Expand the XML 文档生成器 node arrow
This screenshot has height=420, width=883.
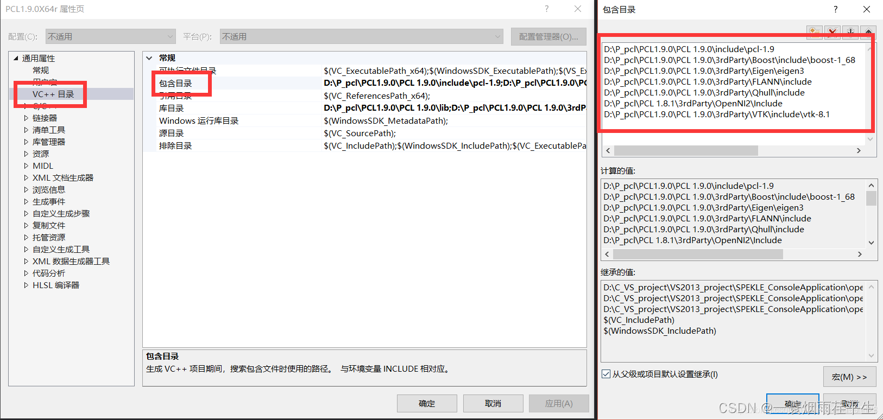(26, 177)
